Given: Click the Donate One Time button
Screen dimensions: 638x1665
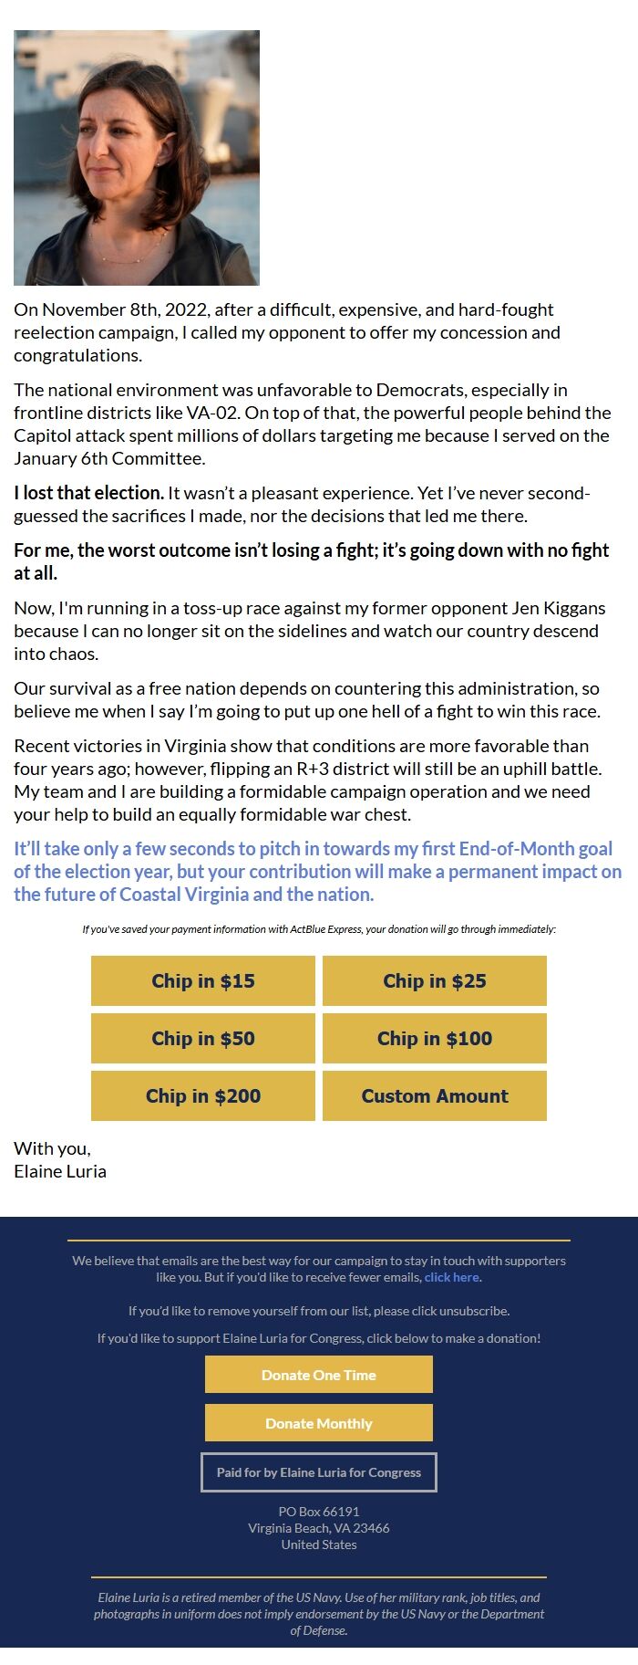Looking at the screenshot, I should coord(318,1374).
